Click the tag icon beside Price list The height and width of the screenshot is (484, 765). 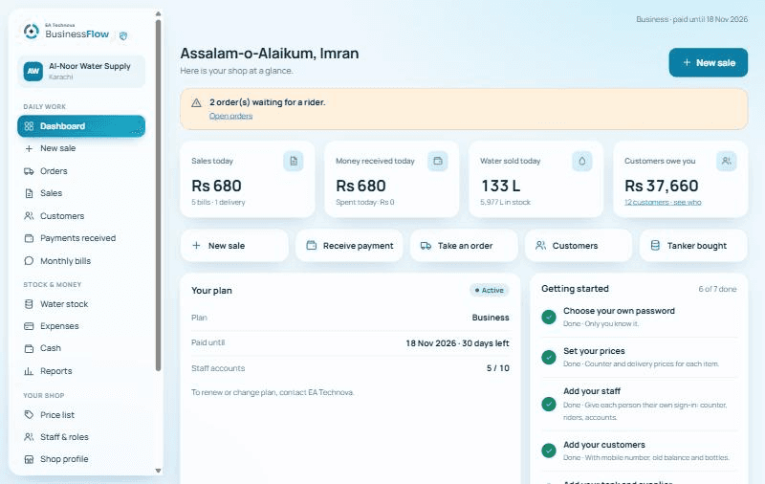29,415
